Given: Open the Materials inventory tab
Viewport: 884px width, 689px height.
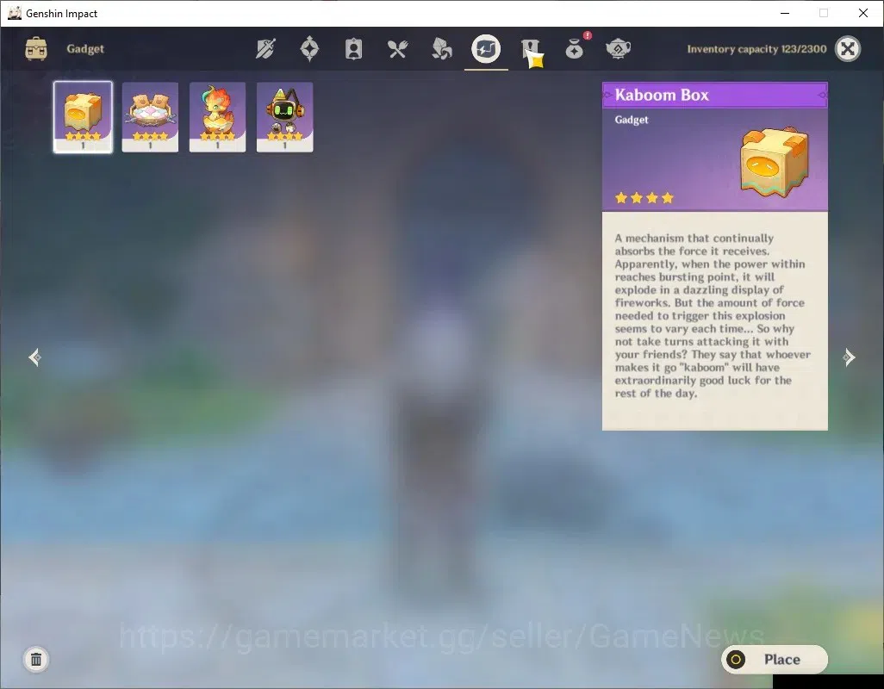Looking at the screenshot, I should [441, 49].
